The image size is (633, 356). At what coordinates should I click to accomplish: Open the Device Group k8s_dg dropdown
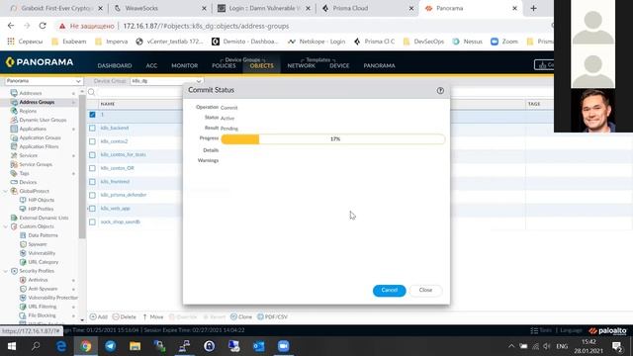(166, 81)
